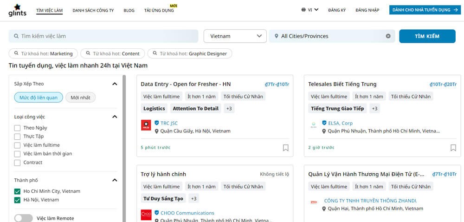Viewport: 464px width, 222px height.
Task: Select the magnifier icon in the Content keyword chip
Action: click(88, 53)
